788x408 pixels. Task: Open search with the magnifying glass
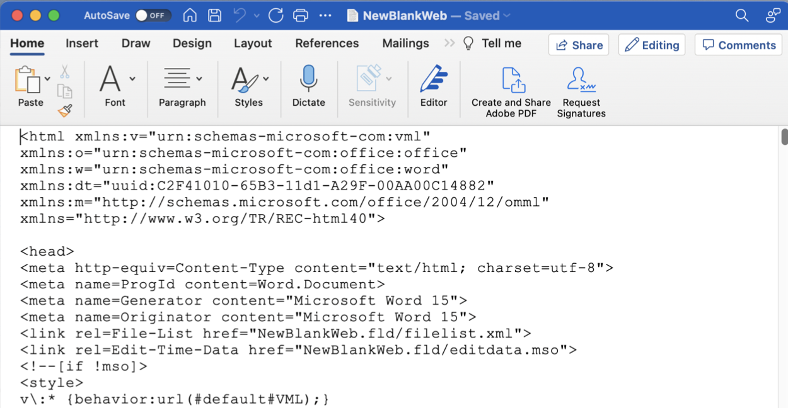click(x=742, y=16)
